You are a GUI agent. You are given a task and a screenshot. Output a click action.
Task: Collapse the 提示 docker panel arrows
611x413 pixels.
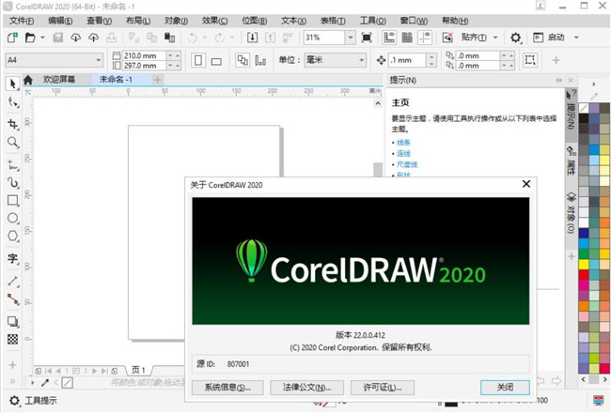pyautogui.click(x=559, y=80)
